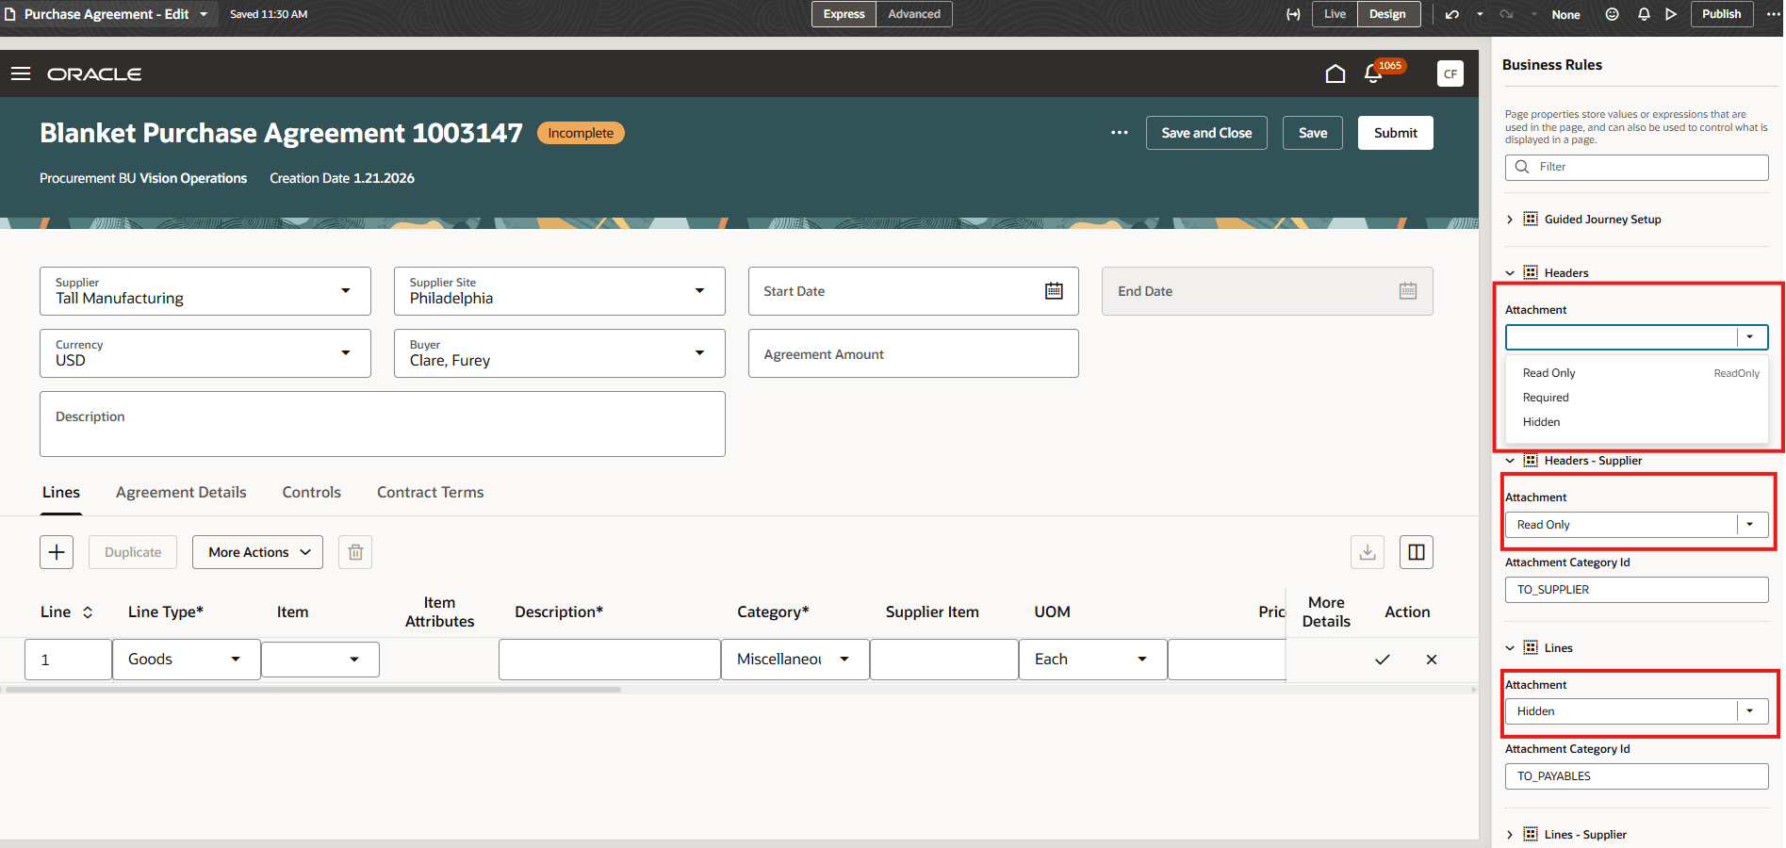1786x848 pixels.
Task: Undo the last change
Action: [x=1451, y=14]
